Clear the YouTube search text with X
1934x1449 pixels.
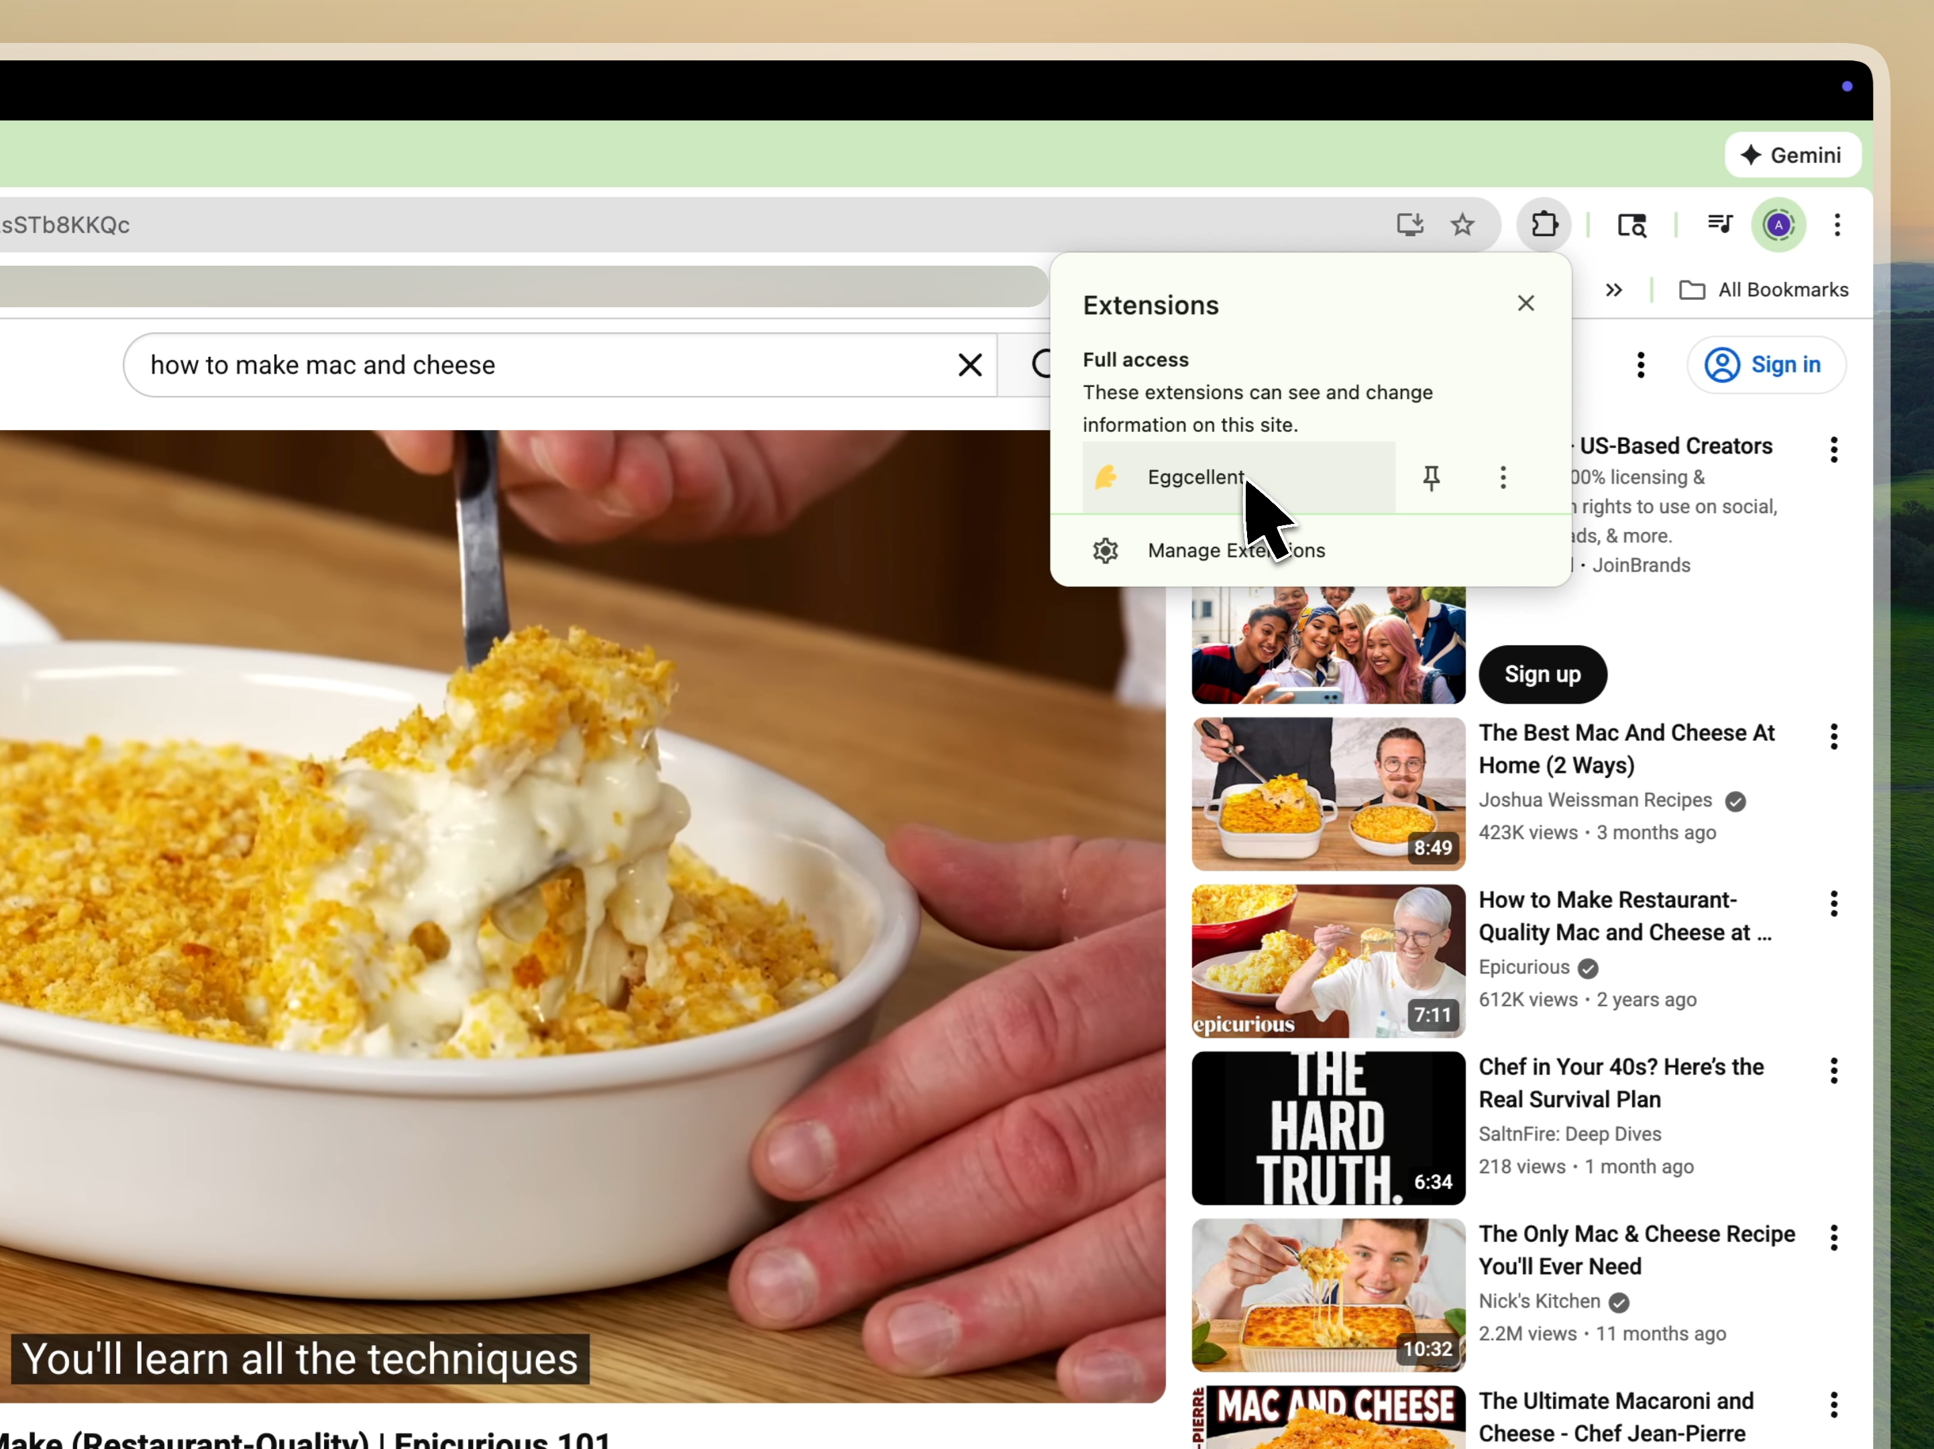tap(969, 365)
